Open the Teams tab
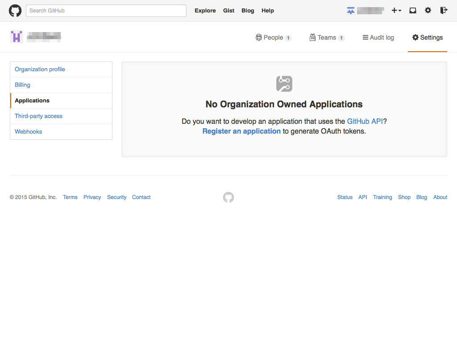This screenshot has width=457, height=342. pos(327,38)
